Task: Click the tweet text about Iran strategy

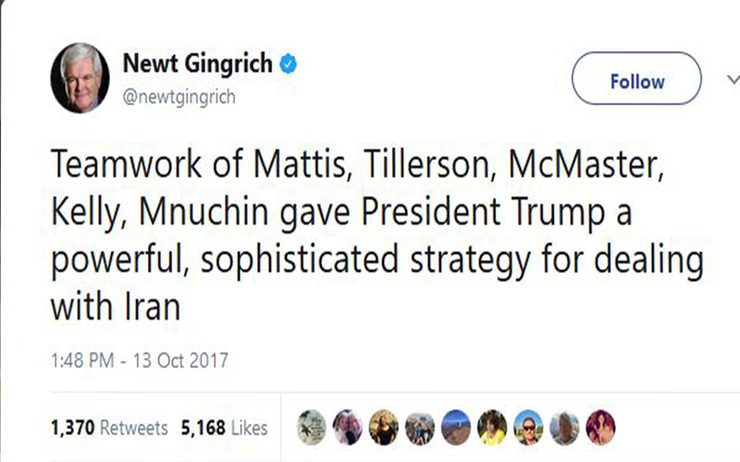Action: (377, 236)
